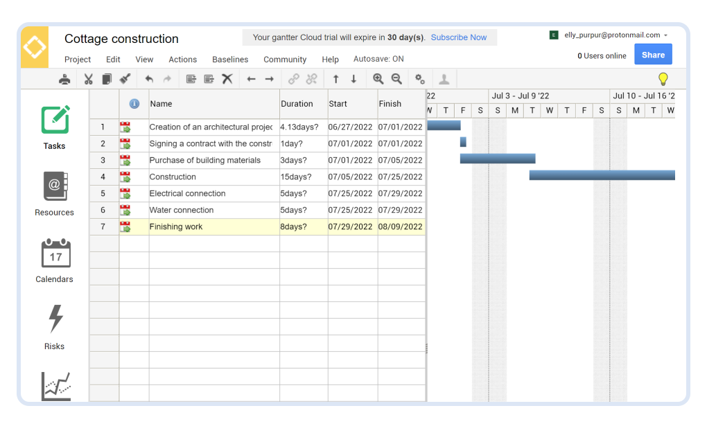The image size is (707, 424).
Task: Open the Tasks view in sidebar
Action: coord(55,128)
